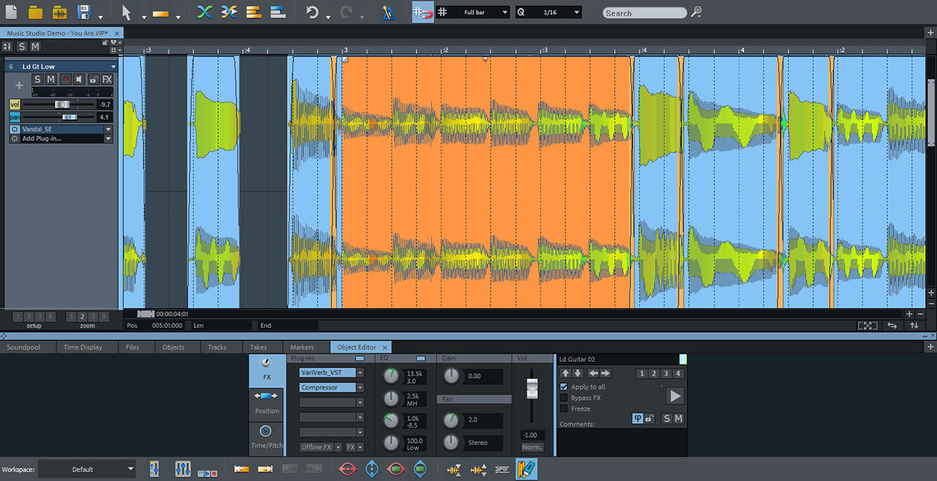Click the orange group objects icon
937x481 pixels.
pyautogui.click(x=253, y=12)
